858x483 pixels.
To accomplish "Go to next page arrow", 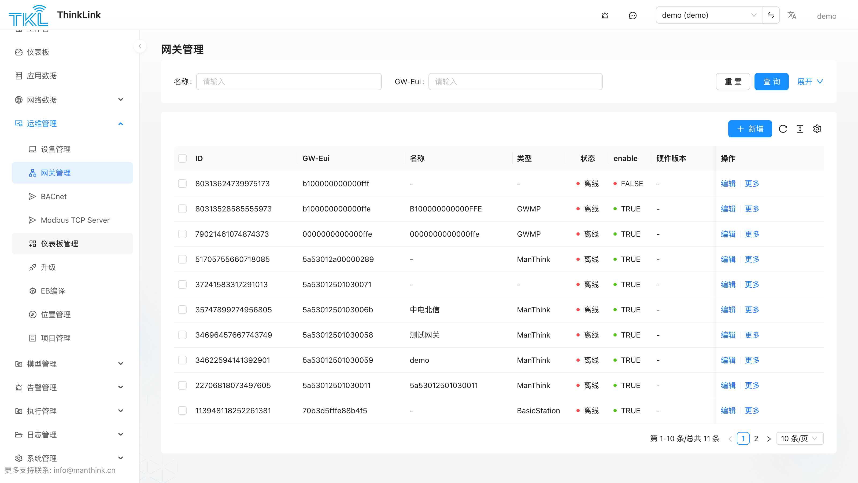I will click(x=769, y=439).
